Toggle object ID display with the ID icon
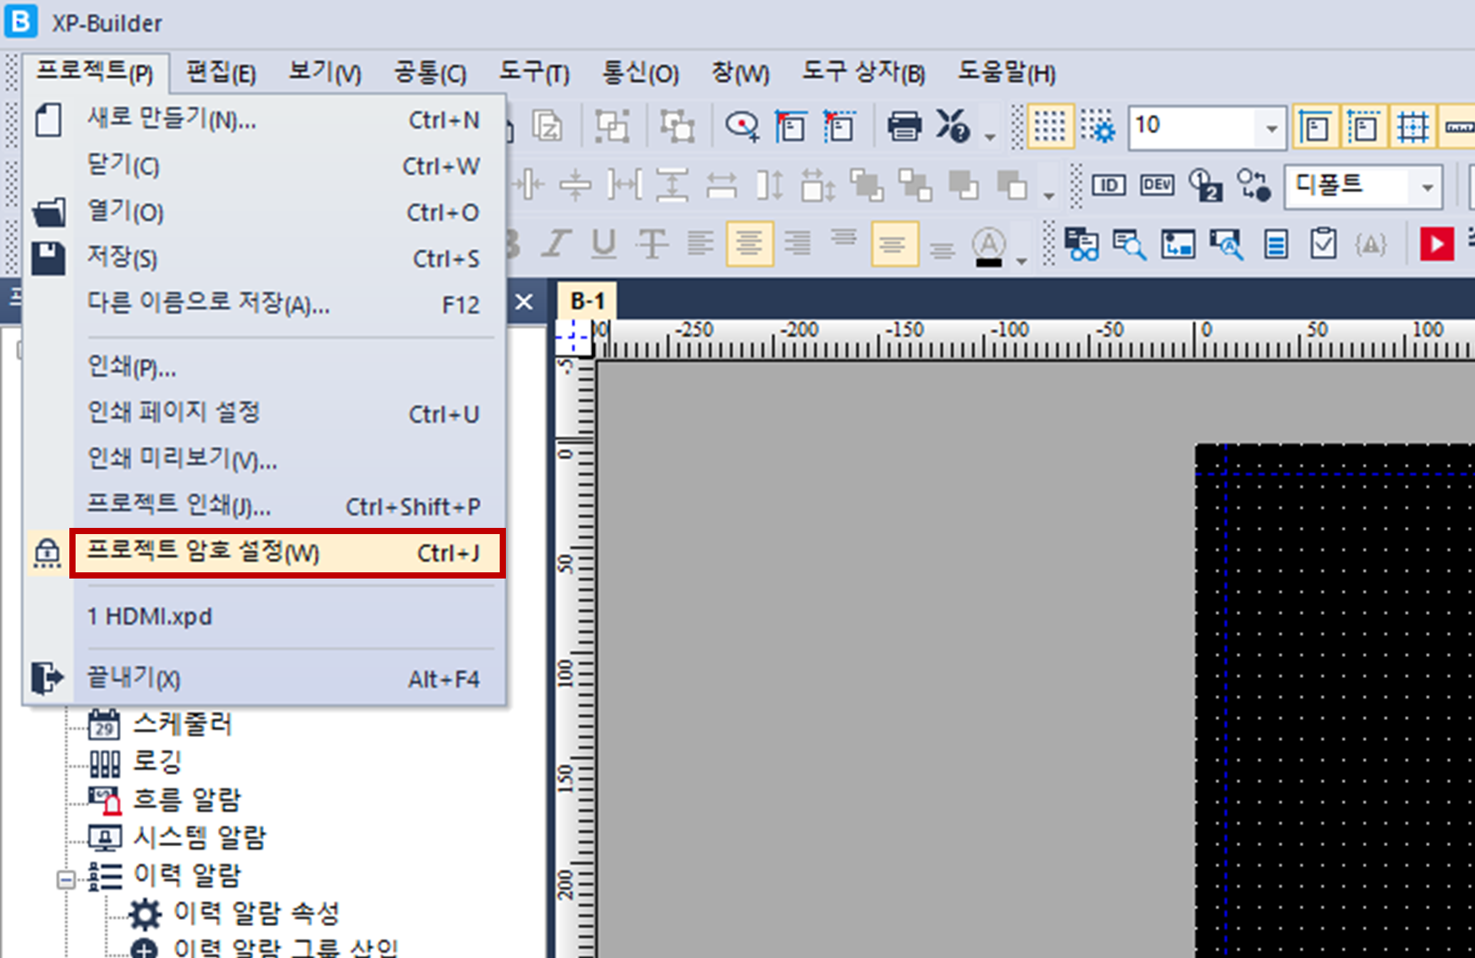The width and height of the screenshot is (1475, 958). click(x=1108, y=184)
